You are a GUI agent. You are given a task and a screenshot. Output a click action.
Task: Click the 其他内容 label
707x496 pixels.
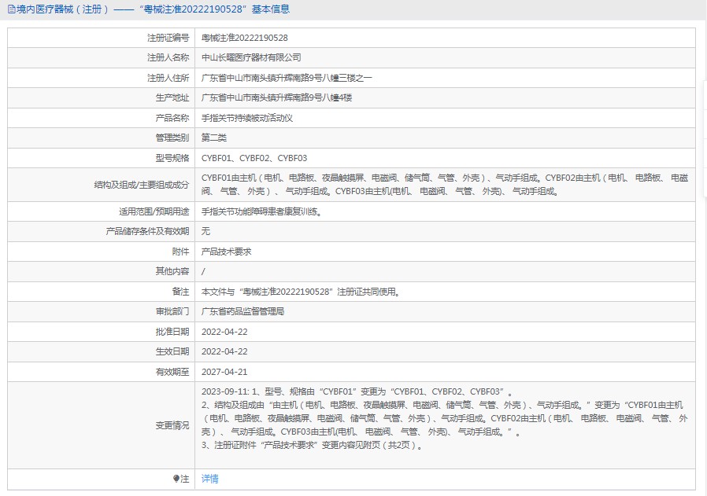[172, 271]
